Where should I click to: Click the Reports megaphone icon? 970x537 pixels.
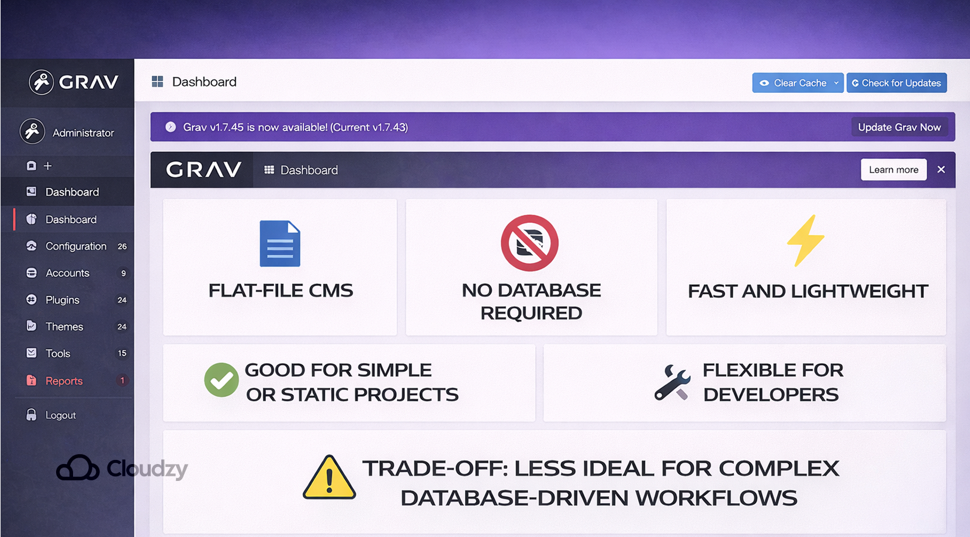pyautogui.click(x=32, y=380)
